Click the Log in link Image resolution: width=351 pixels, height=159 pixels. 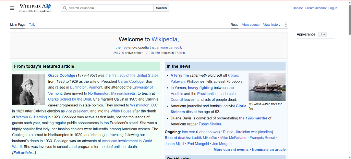pos(332,8)
